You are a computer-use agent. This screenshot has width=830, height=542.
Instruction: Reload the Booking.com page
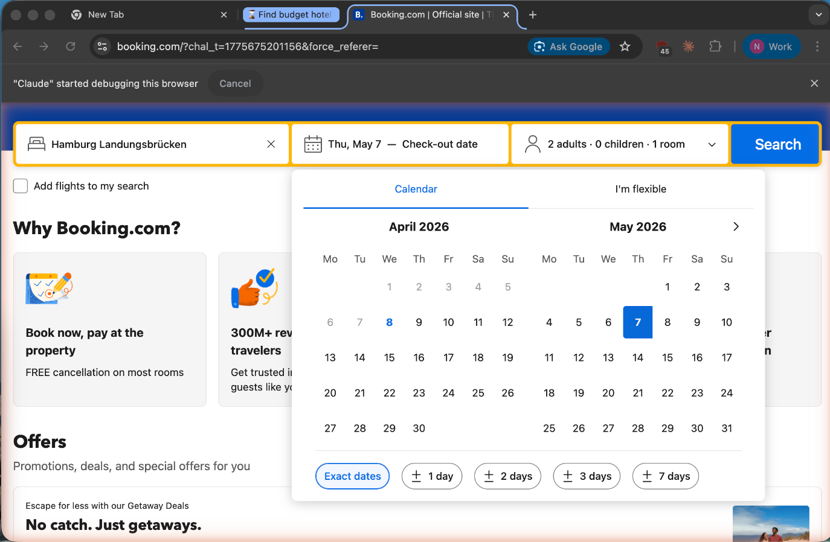(71, 46)
